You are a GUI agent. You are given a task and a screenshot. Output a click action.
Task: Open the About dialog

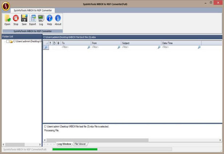coord(58,20)
